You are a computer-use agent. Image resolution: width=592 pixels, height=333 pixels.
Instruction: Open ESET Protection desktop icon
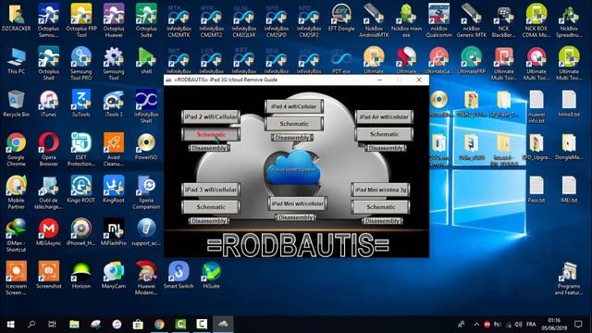coord(81,149)
